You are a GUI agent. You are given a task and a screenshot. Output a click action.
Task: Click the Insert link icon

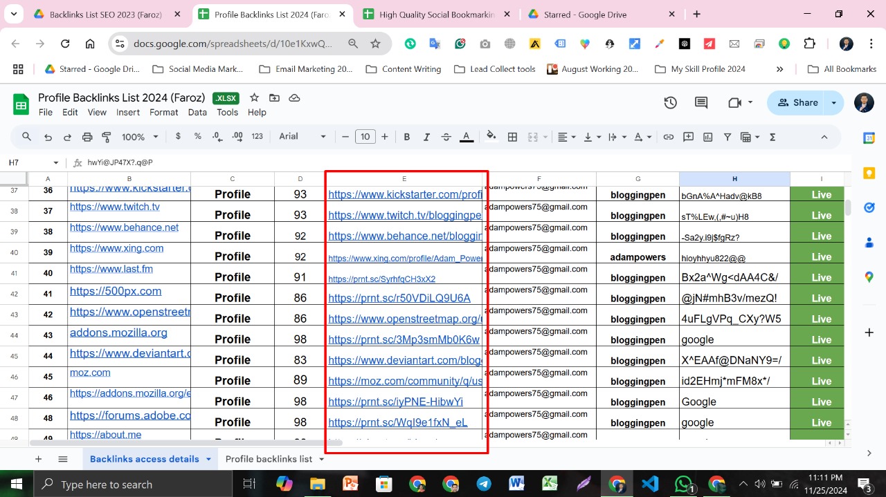coord(668,137)
